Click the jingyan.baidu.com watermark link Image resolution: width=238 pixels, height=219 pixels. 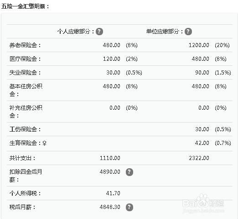pos(203,211)
